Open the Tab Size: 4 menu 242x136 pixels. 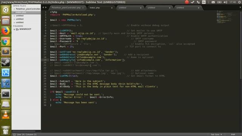[216, 134]
